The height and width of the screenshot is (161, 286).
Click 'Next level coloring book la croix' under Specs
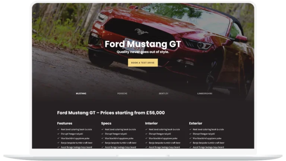(x=120, y=129)
